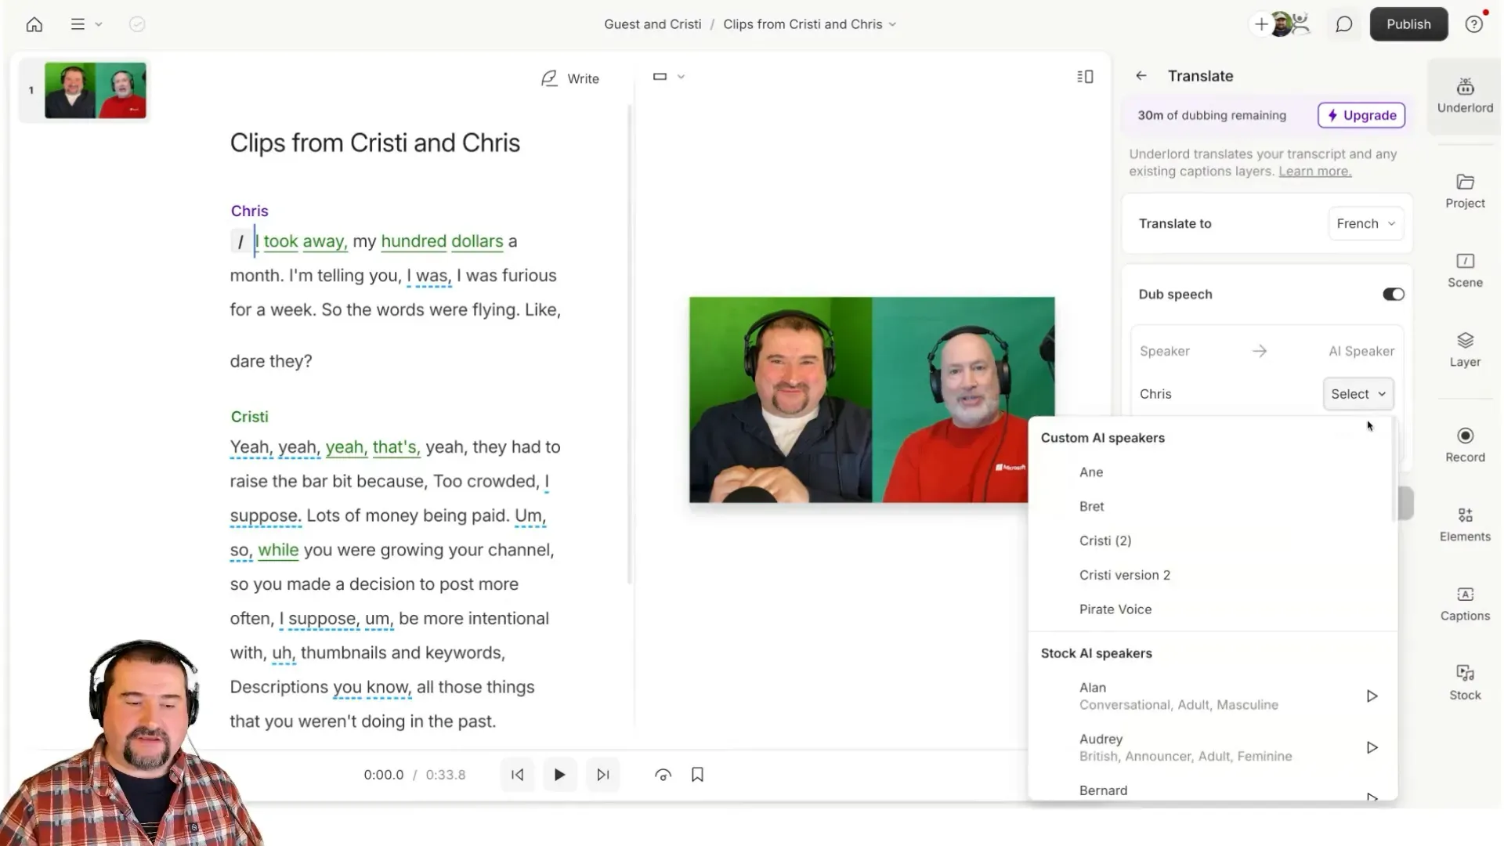
Task: Open the Elements panel
Action: coord(1464,523)
